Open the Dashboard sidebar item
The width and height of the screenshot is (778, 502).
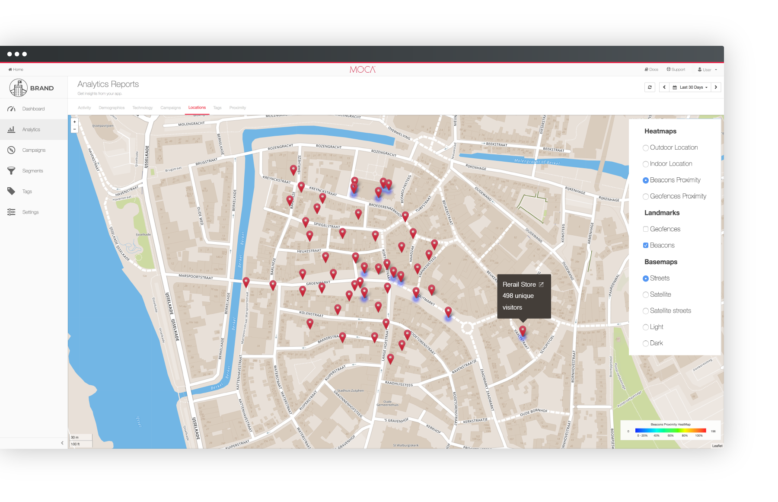point(34,109)
